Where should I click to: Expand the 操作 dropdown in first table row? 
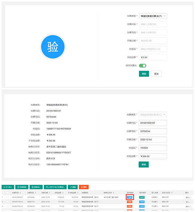(188, 197)
